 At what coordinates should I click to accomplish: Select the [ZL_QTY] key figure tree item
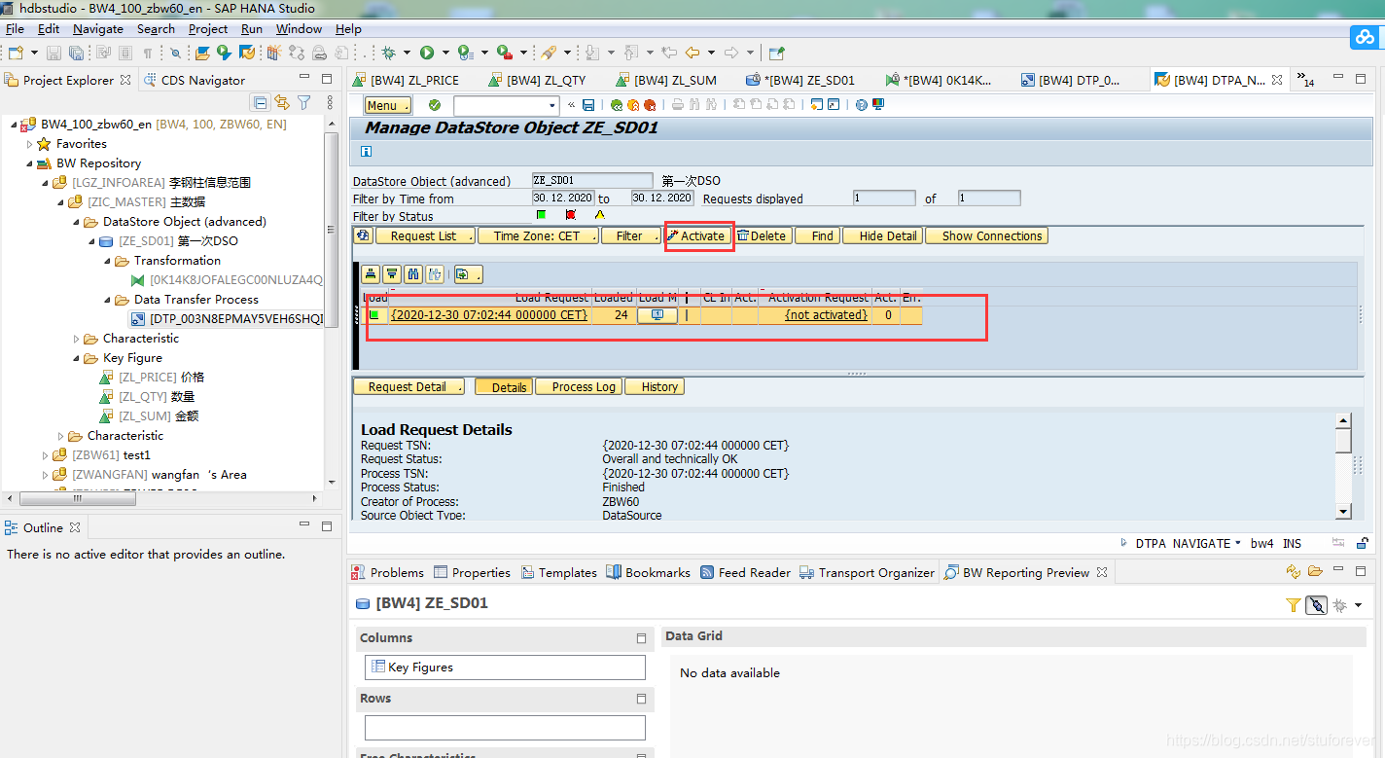pyautogui.click(x=157, y=397)
